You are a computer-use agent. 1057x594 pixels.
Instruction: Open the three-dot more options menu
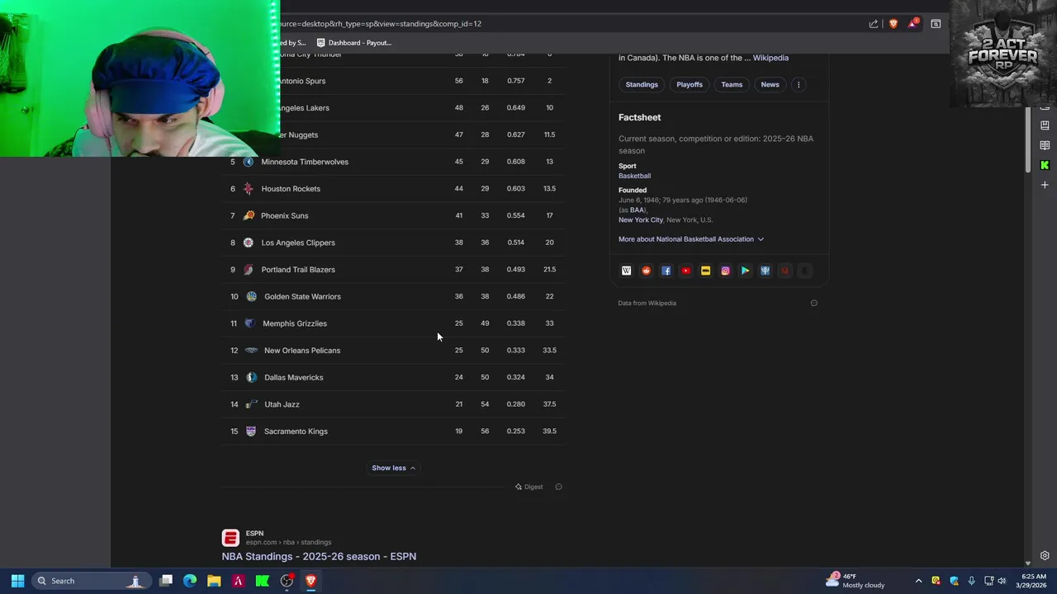click(799, 84)
